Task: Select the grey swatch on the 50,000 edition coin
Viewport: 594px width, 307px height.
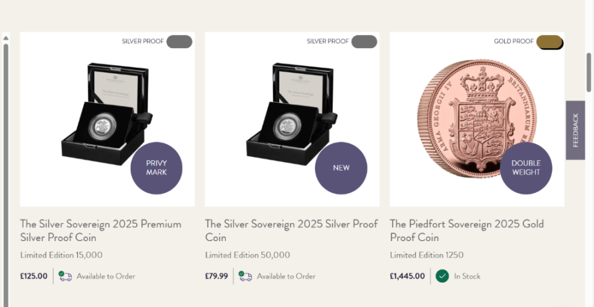Action: [x=364, y=42]
